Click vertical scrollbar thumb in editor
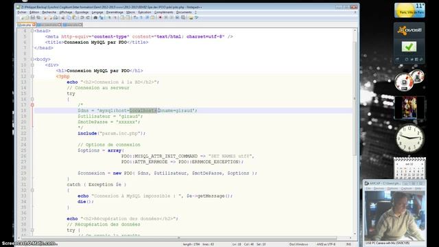This screenshot has height=247, width=439. (x=355, y=98)
